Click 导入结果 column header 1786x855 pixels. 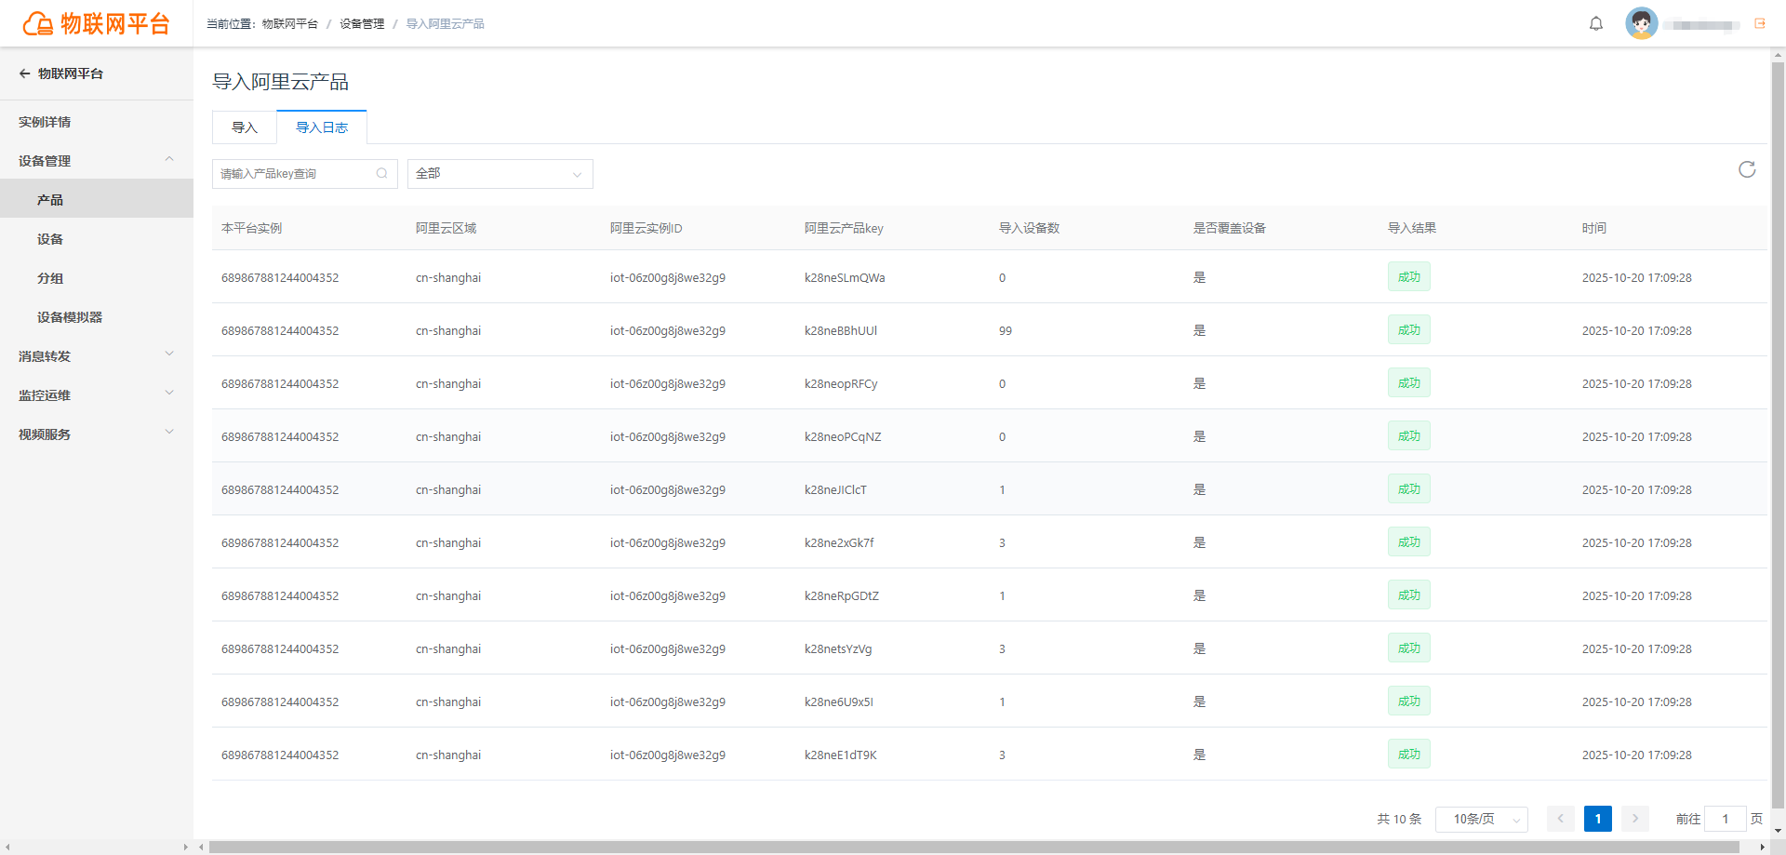(1411, 228)
